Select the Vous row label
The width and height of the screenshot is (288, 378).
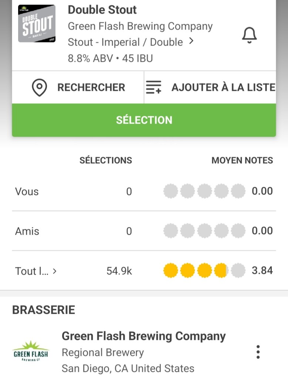[27, 191]
